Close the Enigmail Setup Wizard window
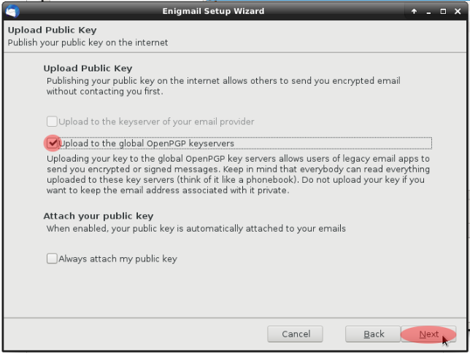Viewport: 470px width, 354px height. 457,12
